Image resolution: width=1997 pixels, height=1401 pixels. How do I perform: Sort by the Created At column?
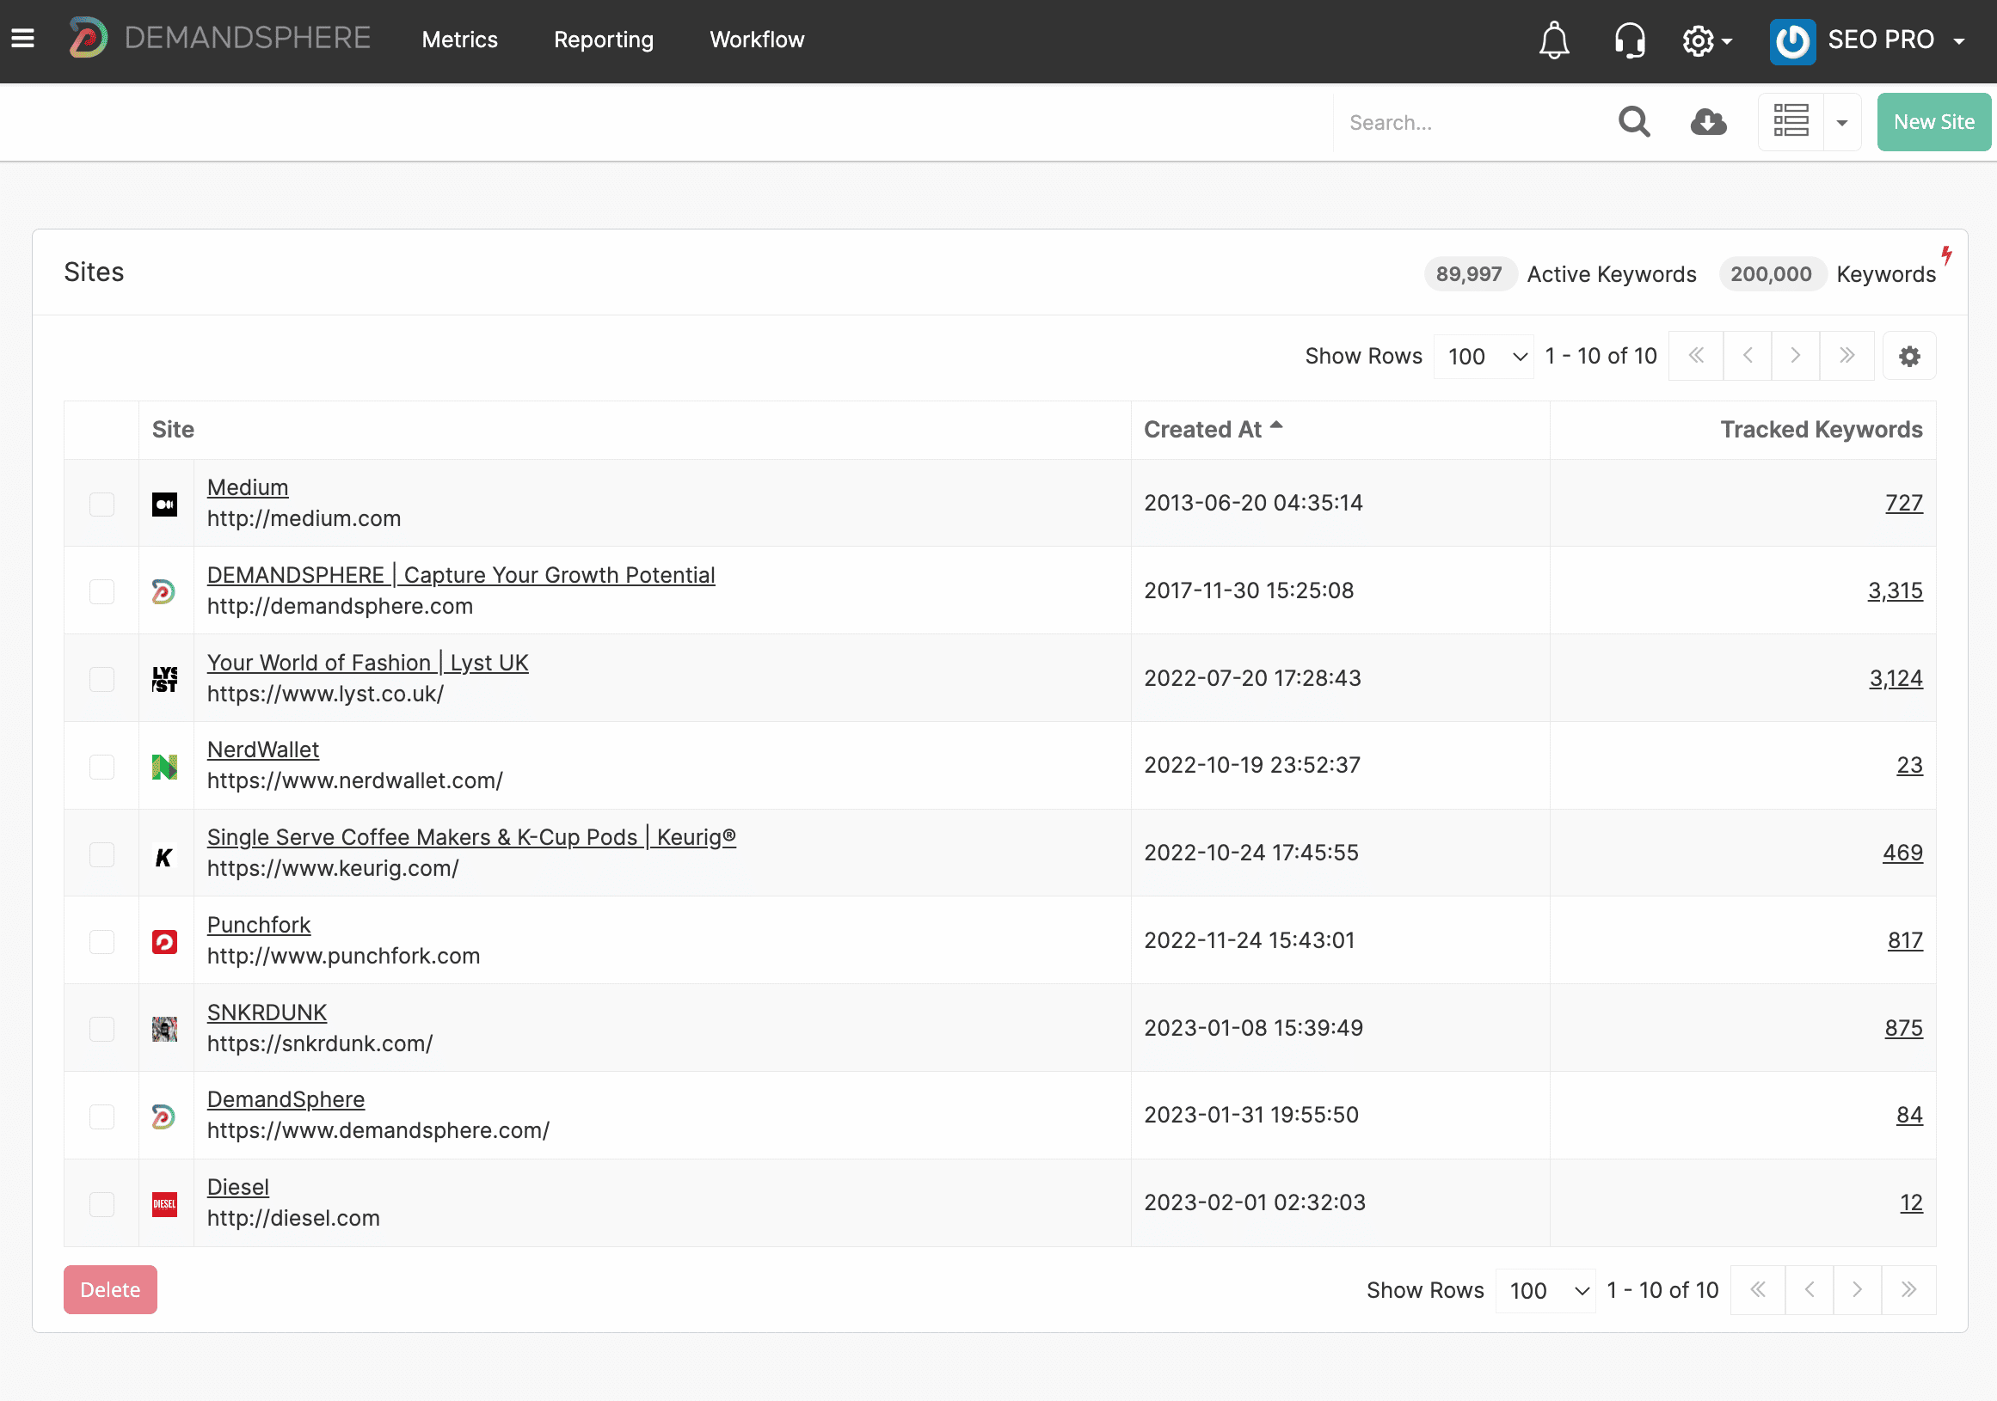pos(1213,430)
